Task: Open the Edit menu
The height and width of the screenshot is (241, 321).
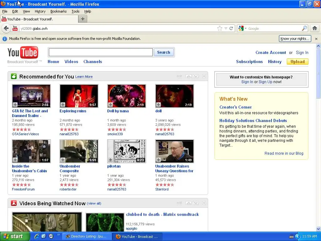Action: coord(15,11)
